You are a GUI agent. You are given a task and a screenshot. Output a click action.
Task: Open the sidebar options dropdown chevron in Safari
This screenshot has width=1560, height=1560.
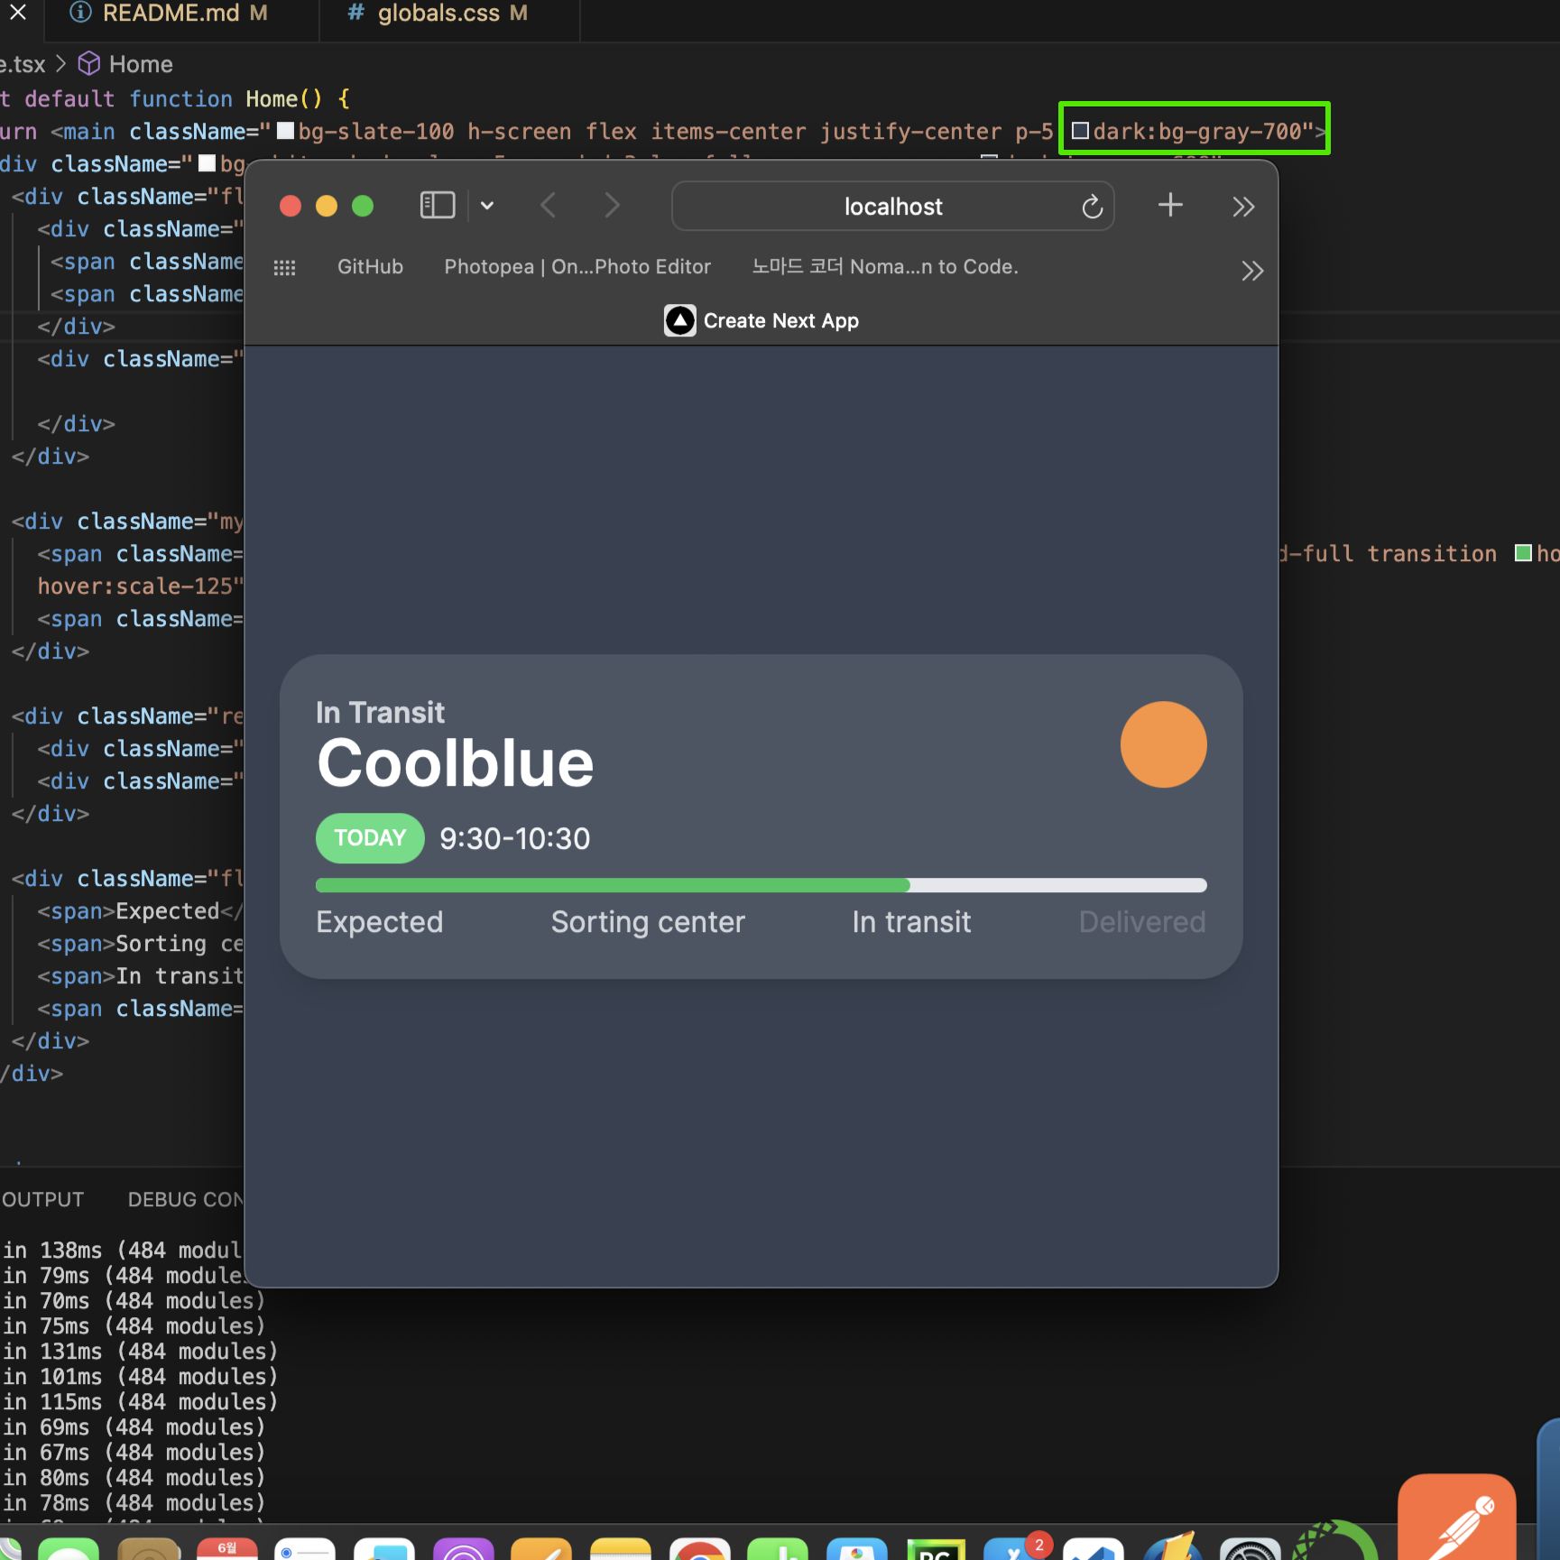pos(487,206)
